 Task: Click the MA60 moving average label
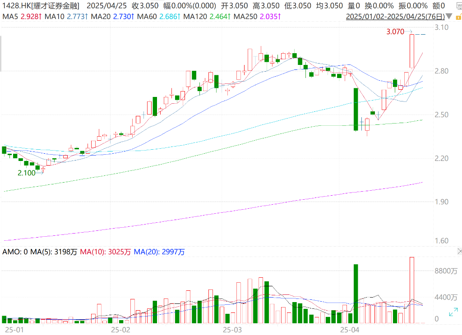(x=159, y=17)
